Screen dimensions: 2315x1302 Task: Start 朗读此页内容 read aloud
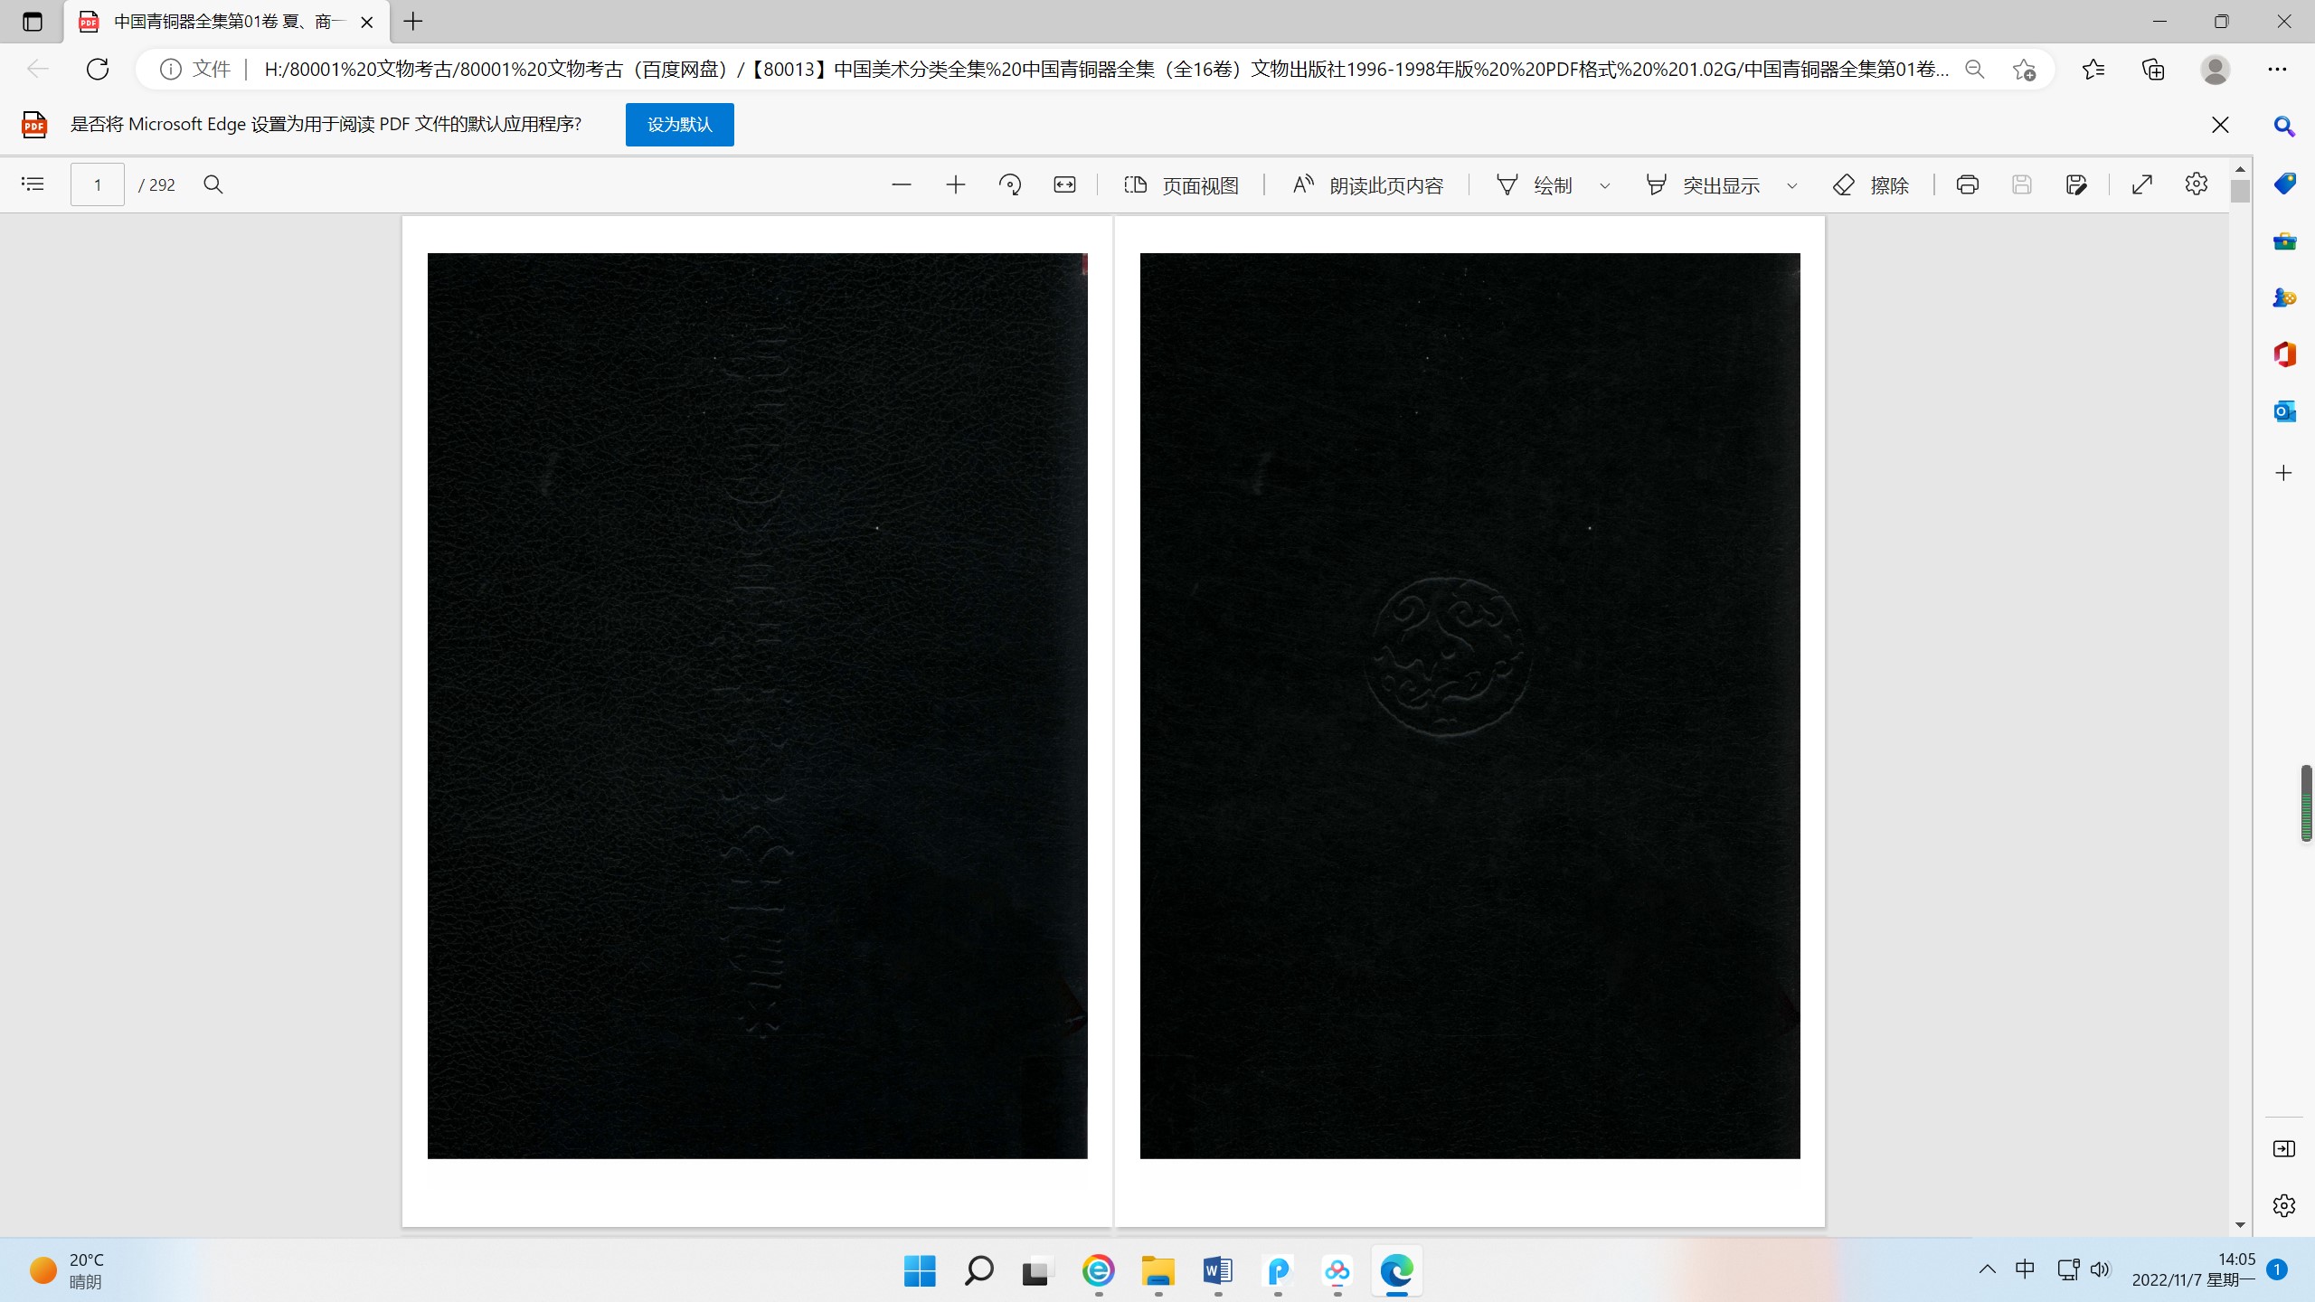1367,184
